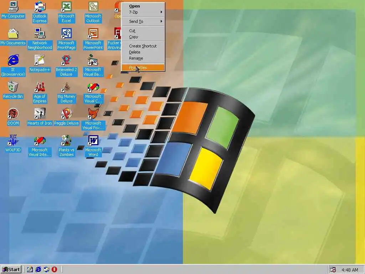
Task: Click the Show Desktop quick launch icon
Action: [30, 270]
